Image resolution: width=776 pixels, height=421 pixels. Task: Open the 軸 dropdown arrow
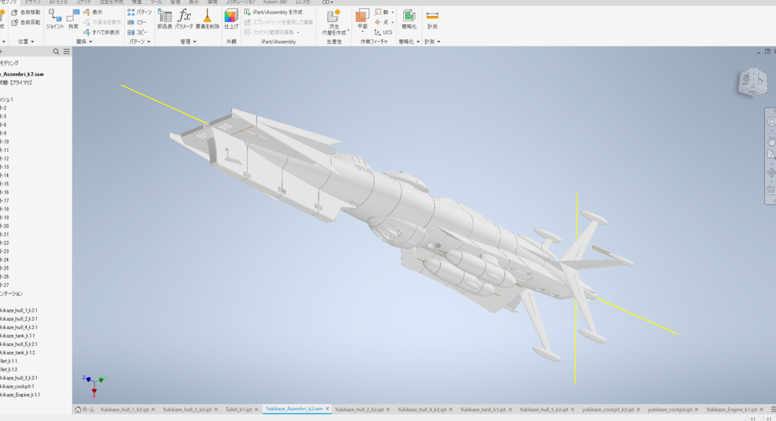tap(393, 12)
